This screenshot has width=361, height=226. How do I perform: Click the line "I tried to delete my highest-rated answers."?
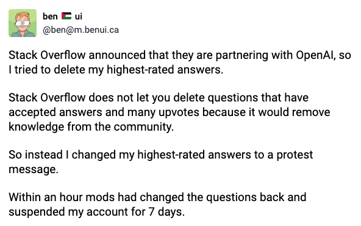[x=116, y=69]
